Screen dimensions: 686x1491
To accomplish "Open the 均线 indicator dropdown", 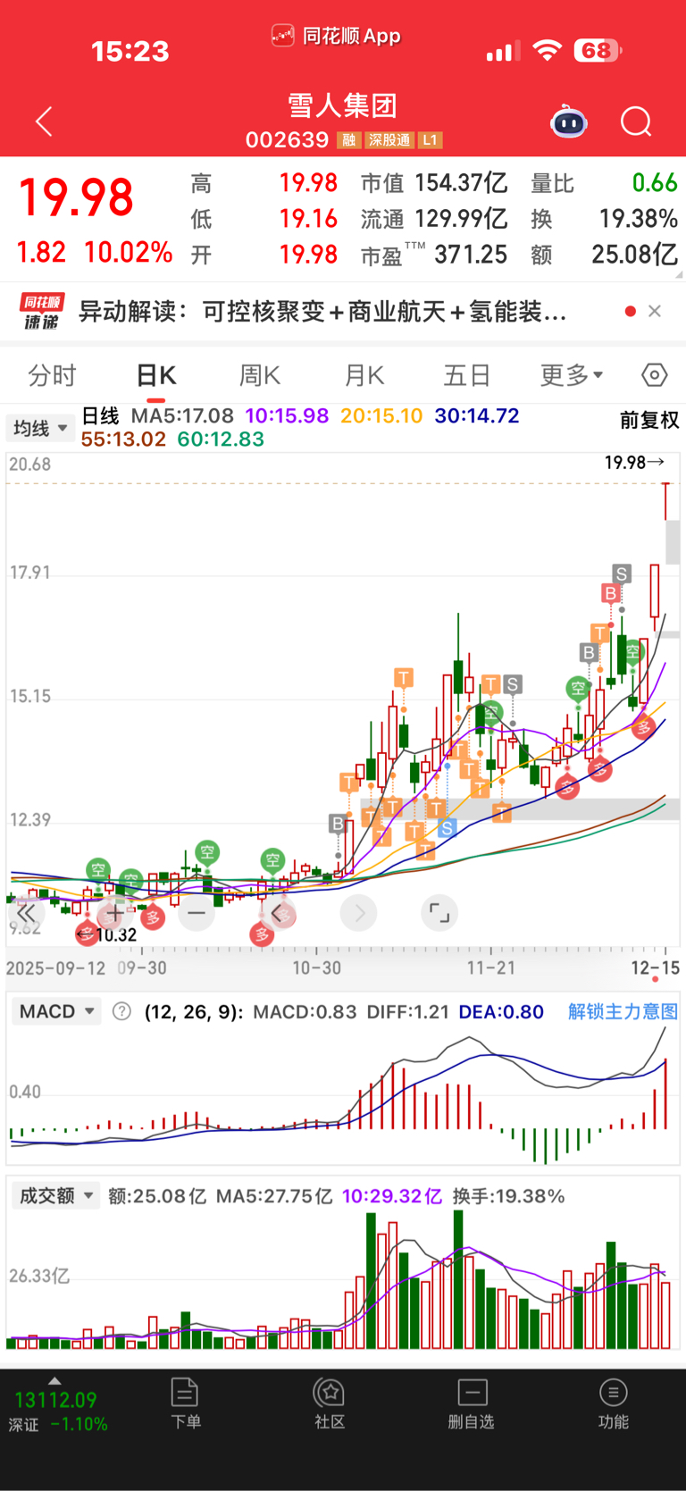I will coord(40,428).
